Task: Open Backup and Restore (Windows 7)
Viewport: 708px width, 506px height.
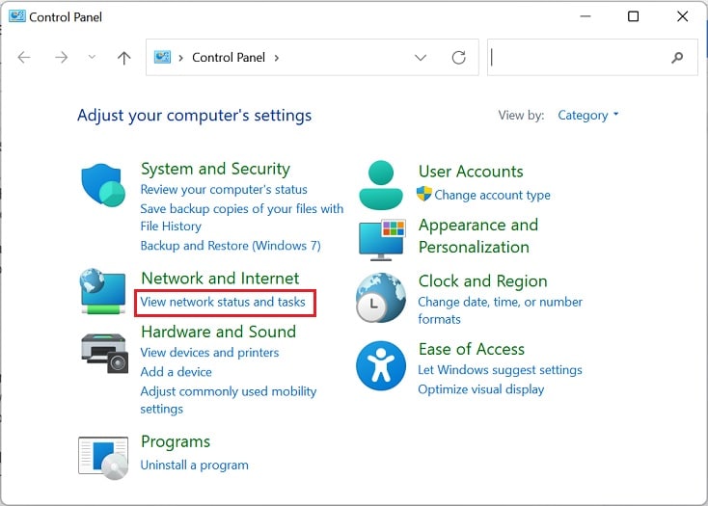Action: coord(231,246)
